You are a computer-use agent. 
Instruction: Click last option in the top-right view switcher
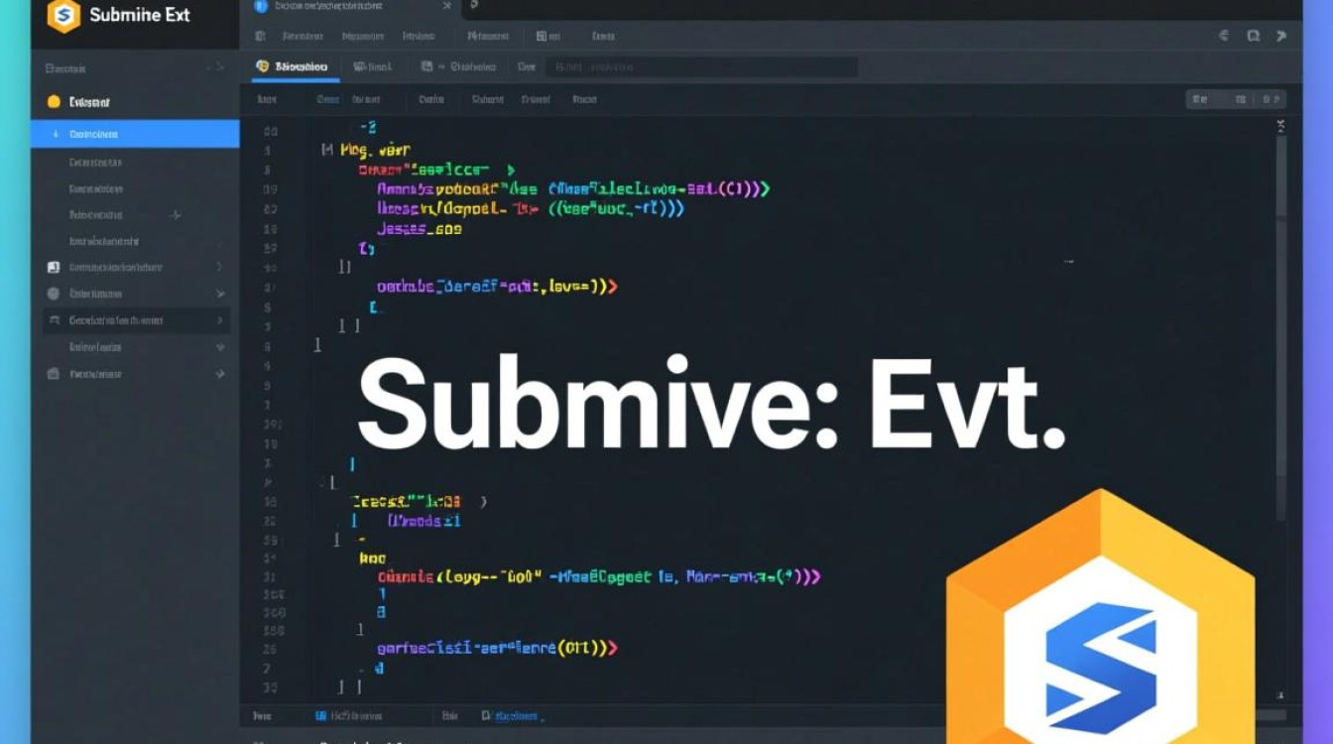pyautogui.click(x=1271, y=99)
